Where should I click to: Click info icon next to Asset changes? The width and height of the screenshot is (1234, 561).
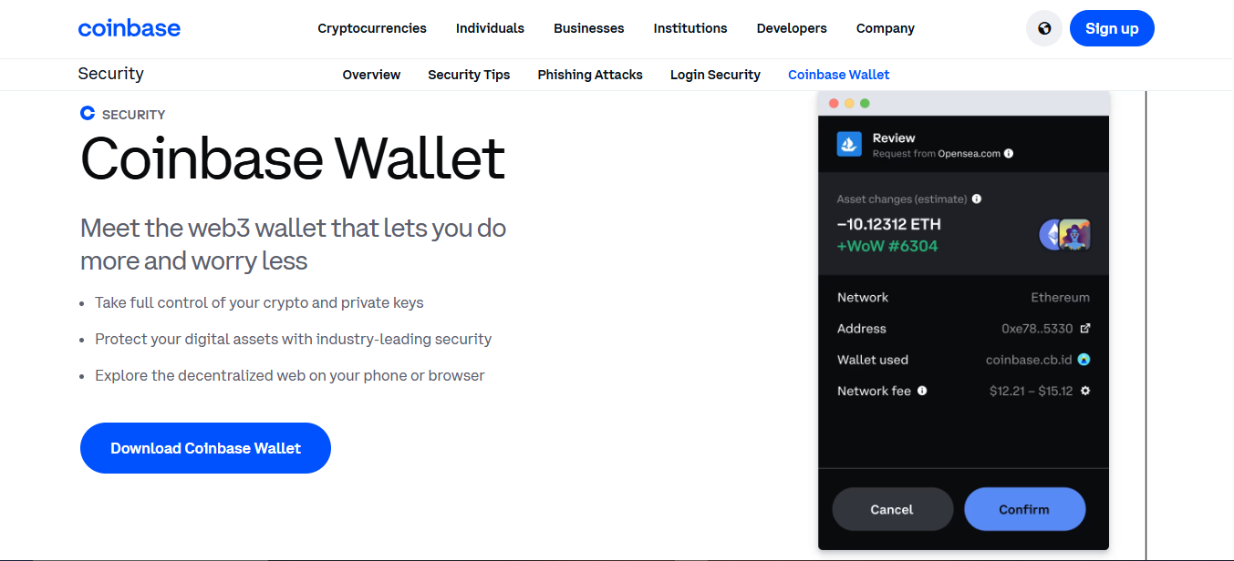(x=977, y=199)
